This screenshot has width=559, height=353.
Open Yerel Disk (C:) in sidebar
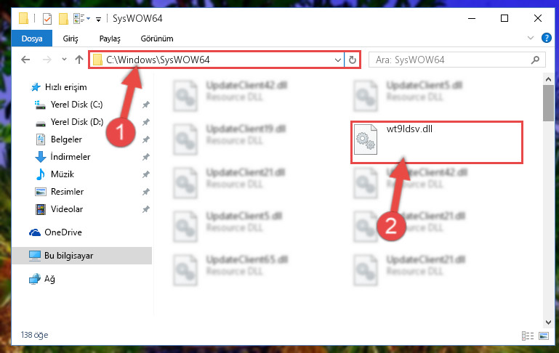click(76, 105)
